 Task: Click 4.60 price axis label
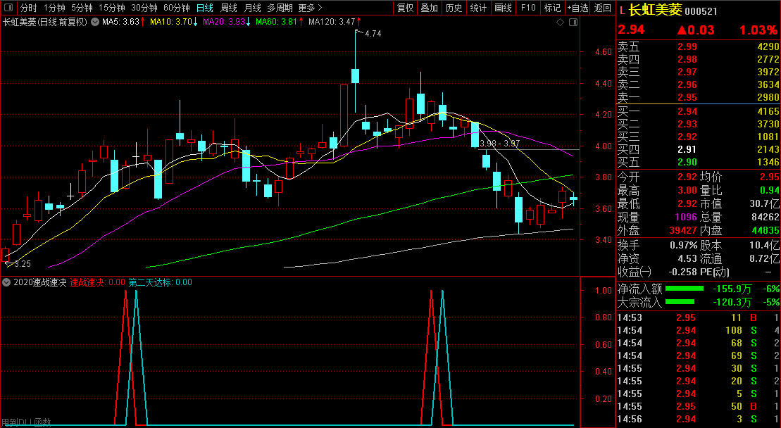(603, 52)
